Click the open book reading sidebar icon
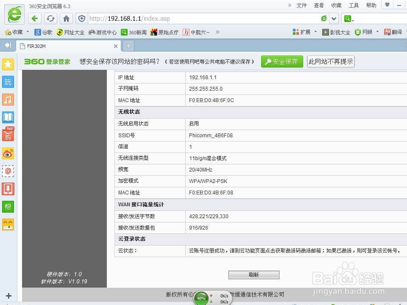407x305 pixels. click(8, 117)
